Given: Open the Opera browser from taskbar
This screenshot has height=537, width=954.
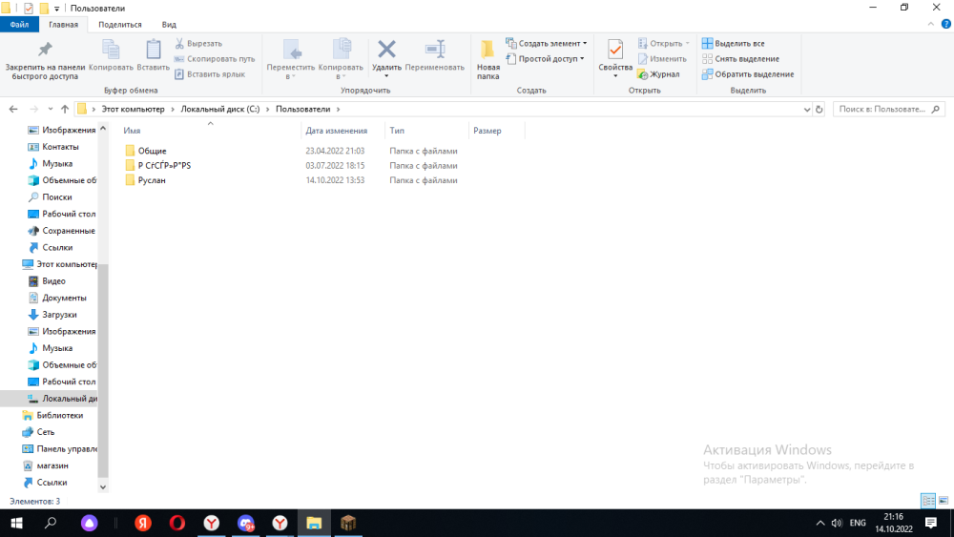Looking at the screenshot, I should pyautogui.click(x=177, y=523).
